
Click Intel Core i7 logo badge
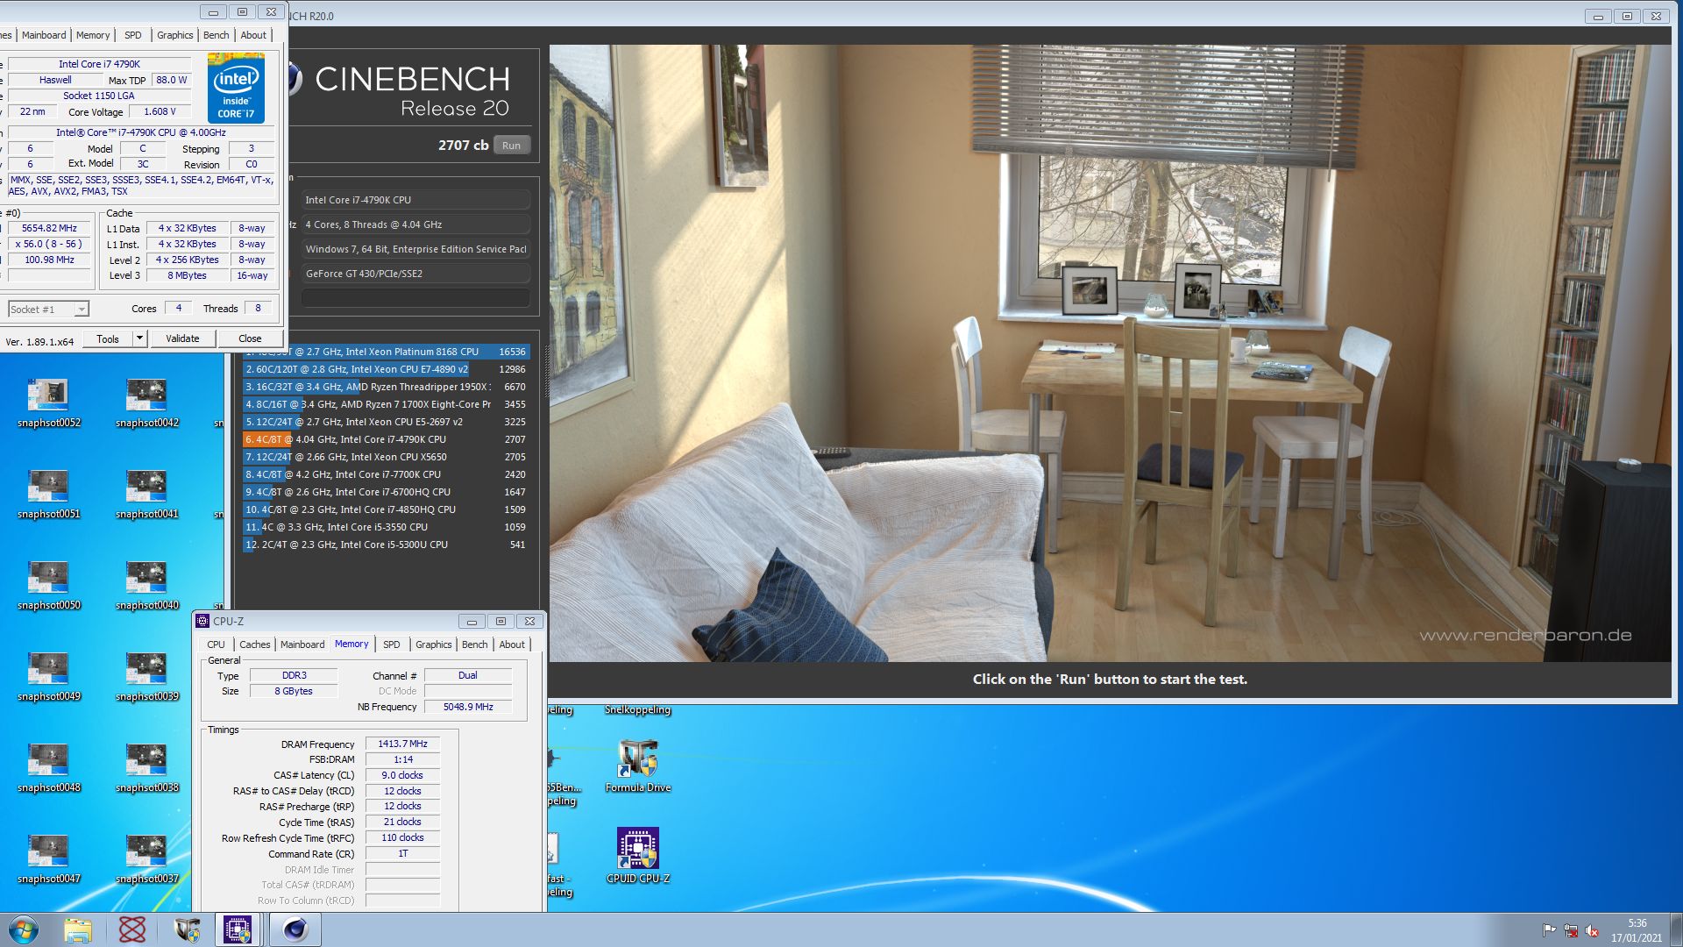(x=236, y=88)
